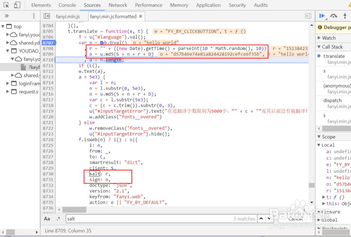This screenshot has height=237, width=351.
Task: Resume script execution in the debugger
Action: click(x=322, y=16)
